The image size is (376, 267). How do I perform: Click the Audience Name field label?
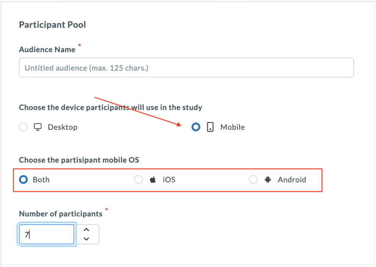[47, 49]
